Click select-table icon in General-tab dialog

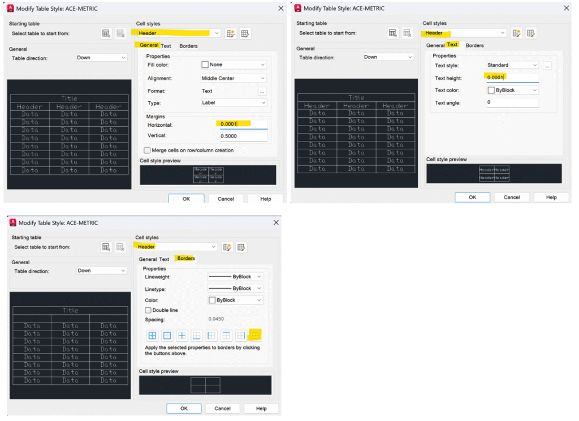[x=106, y=33]
